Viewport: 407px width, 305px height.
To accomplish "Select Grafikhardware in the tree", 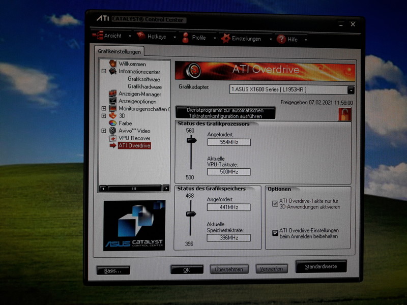I will pos(145,86).
